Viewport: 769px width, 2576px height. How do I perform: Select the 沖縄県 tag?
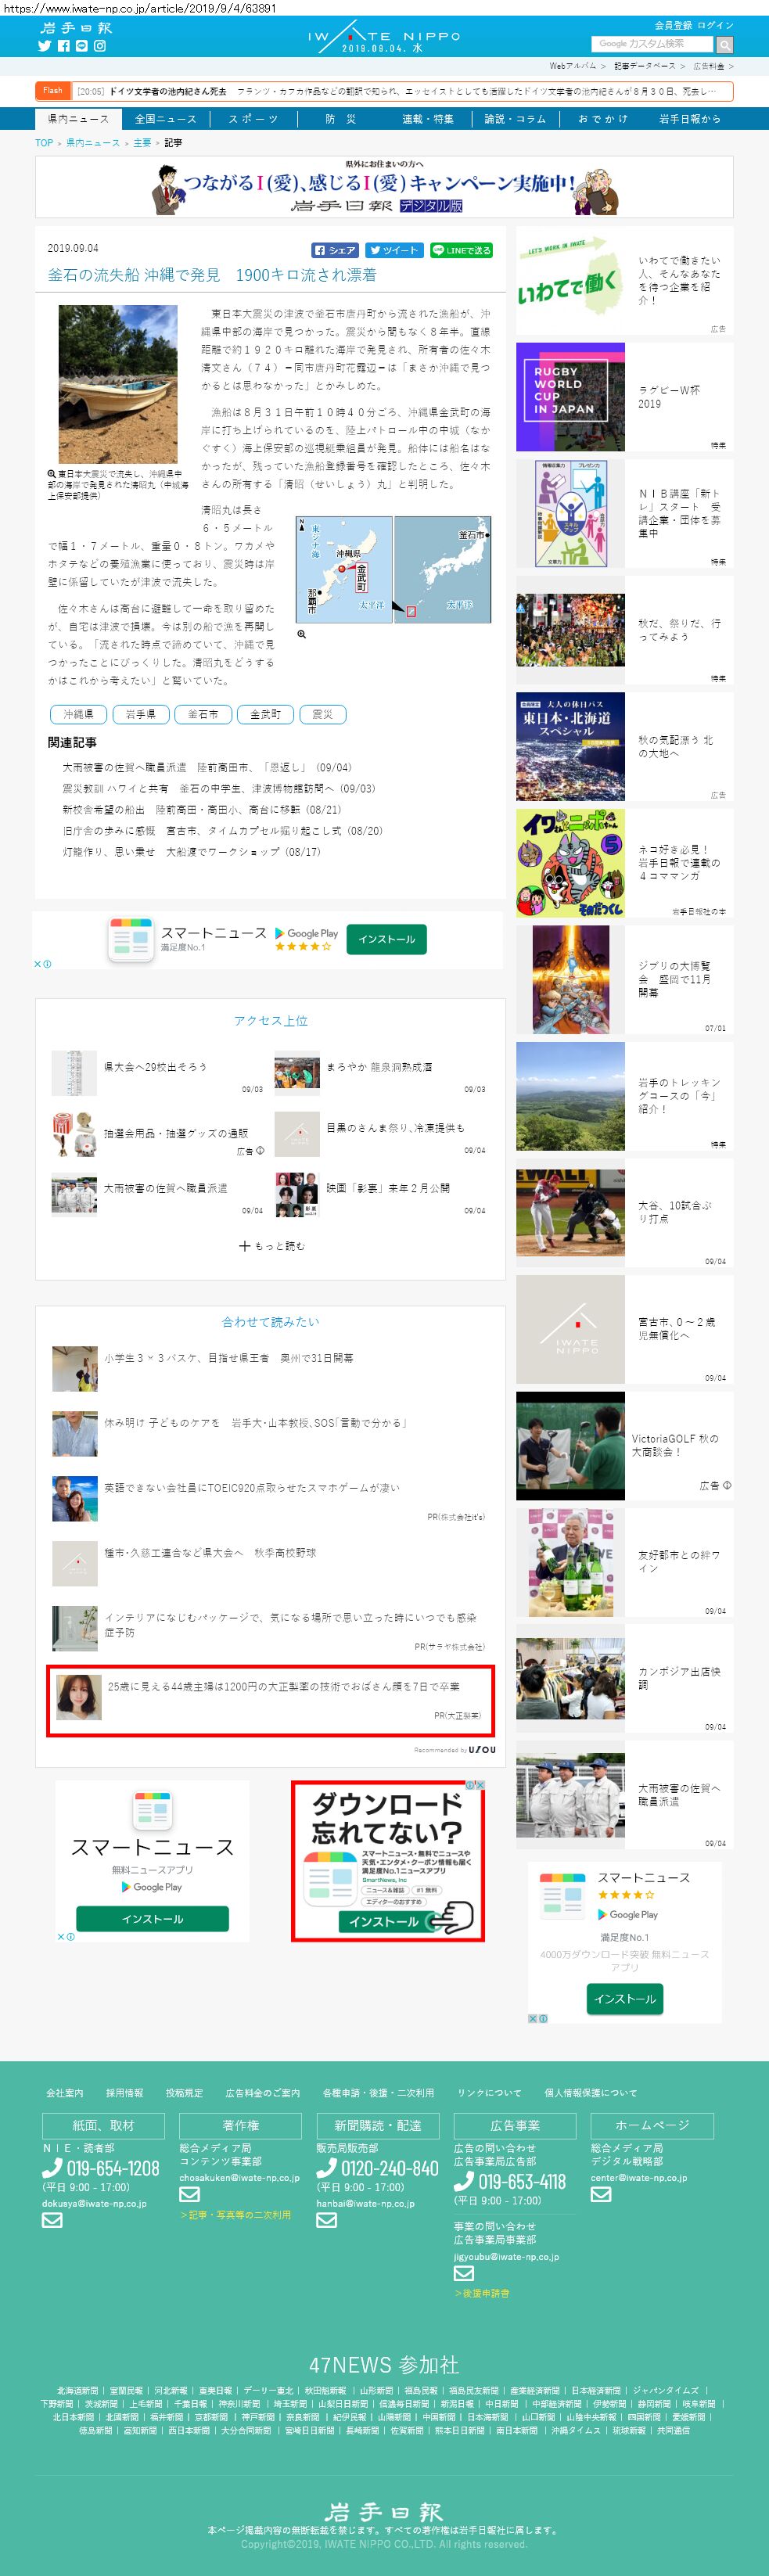click(79, 714)
